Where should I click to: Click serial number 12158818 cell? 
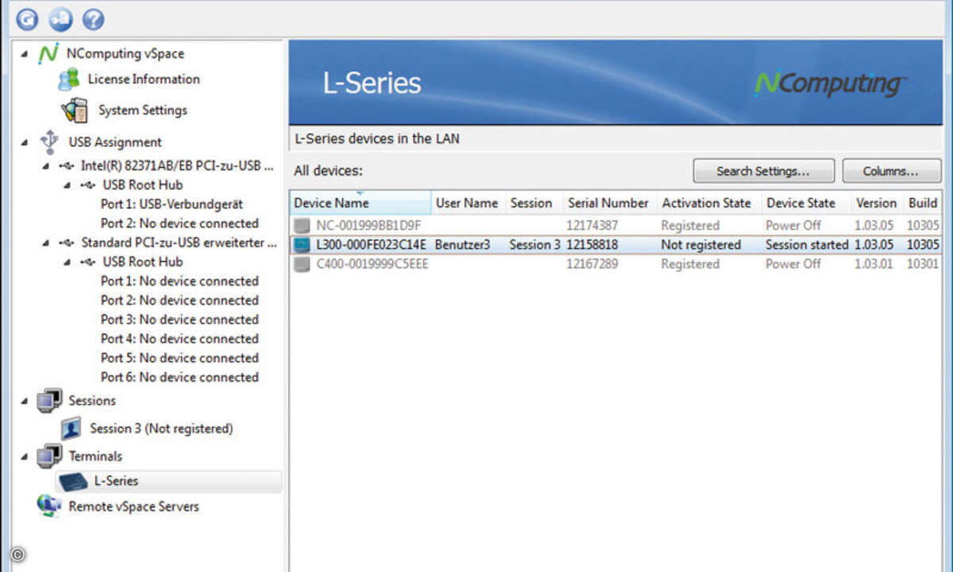tap(592, 245)
